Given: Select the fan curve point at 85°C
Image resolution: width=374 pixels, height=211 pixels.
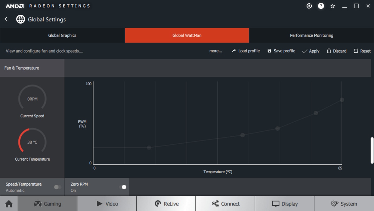Looking at the screenshot, I should [x=342, y=100].
